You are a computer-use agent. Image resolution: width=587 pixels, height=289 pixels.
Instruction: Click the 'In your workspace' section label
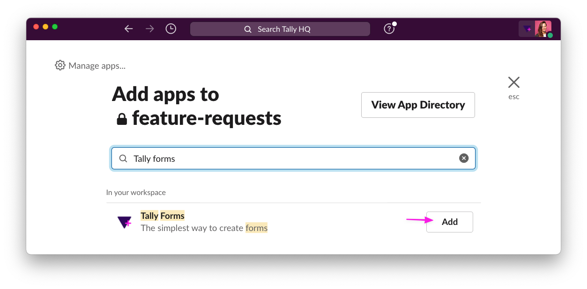pyautogui.click(x=136, y=193)
